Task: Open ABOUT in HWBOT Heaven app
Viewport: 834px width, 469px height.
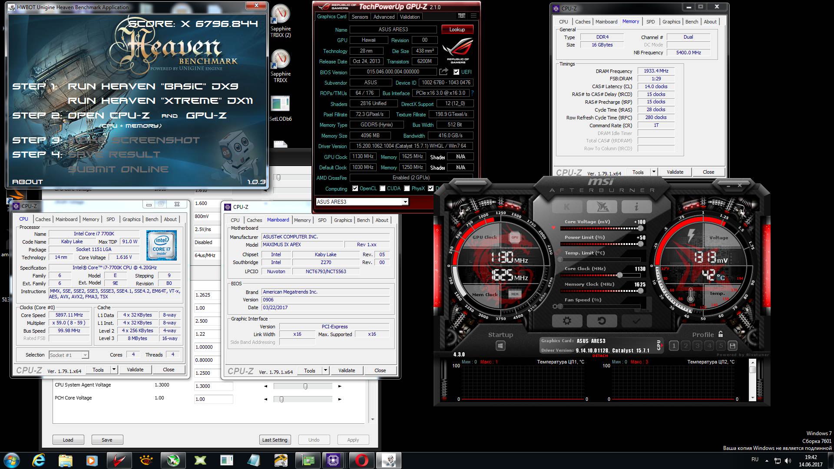Action: point(27,182)
